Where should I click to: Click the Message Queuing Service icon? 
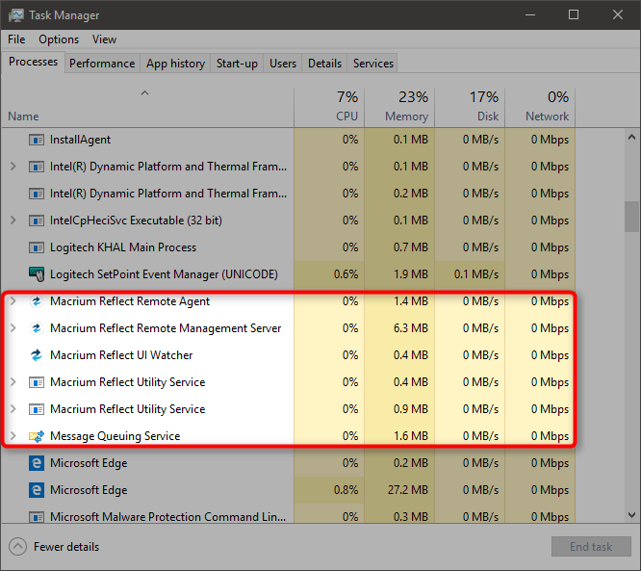[x=37, y=436]
